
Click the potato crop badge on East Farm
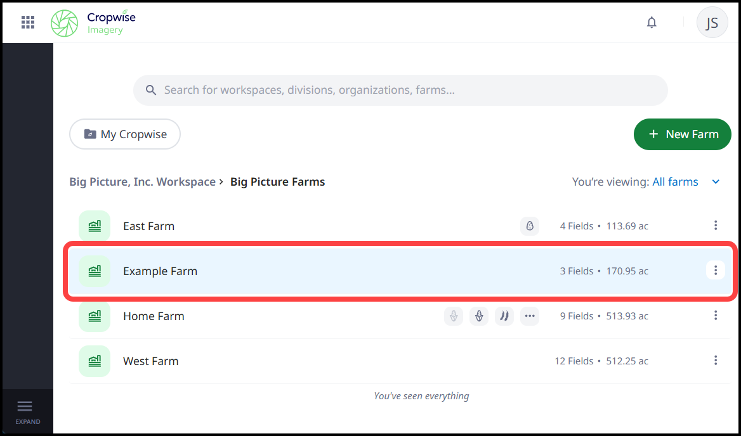(530, 226)
